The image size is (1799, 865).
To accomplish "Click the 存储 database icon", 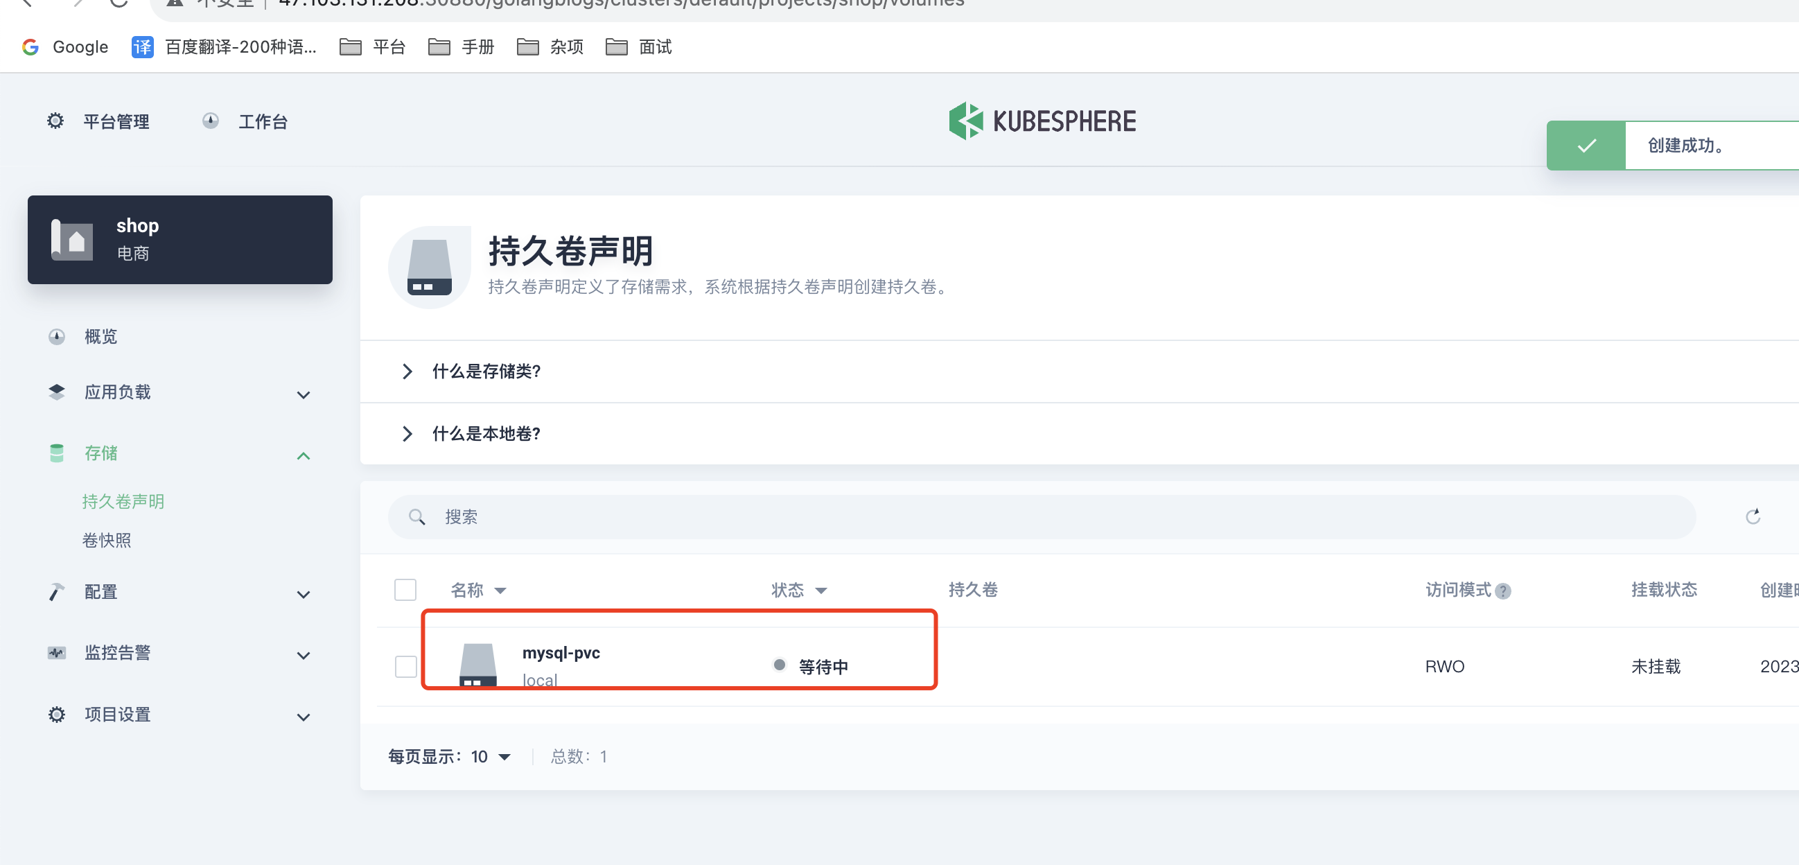I will point(57,453).
